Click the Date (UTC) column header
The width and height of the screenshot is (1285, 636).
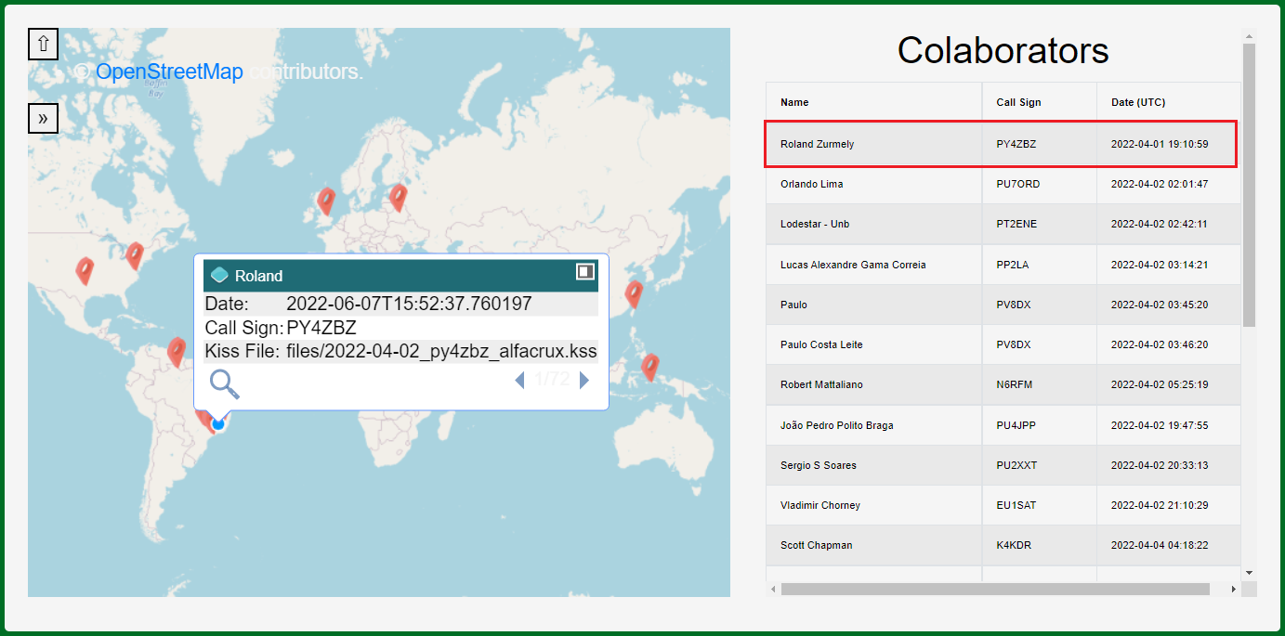(1137, 102)
